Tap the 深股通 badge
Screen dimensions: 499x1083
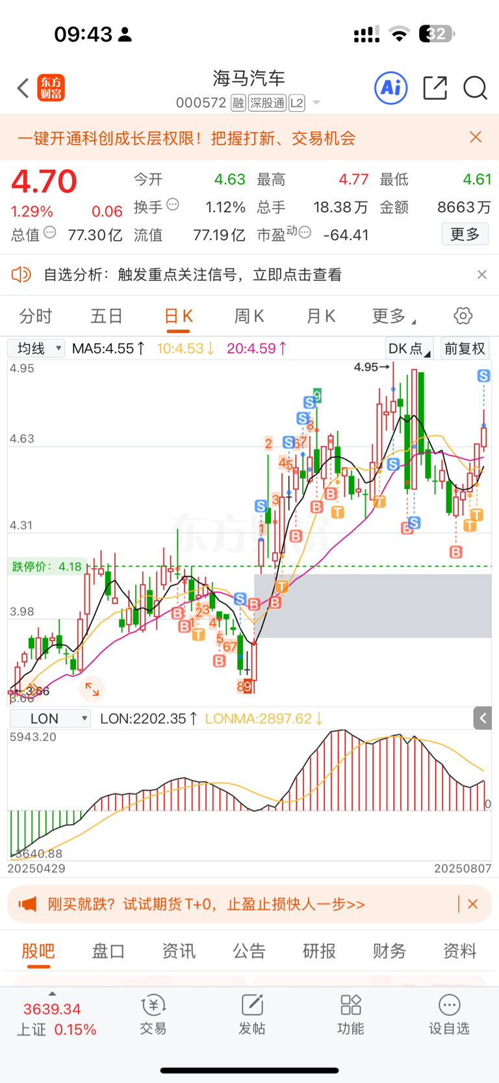click(267, 103)
